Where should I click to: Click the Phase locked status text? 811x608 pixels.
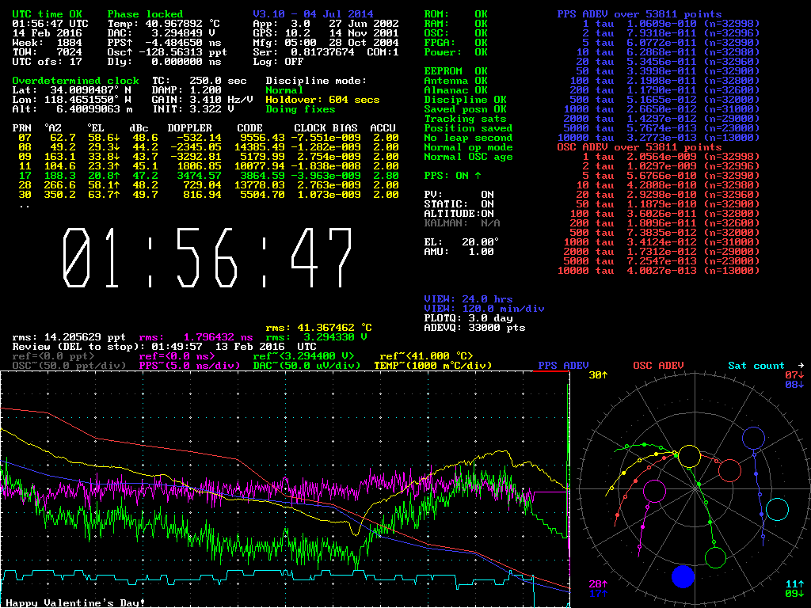(x=146, y=14)
